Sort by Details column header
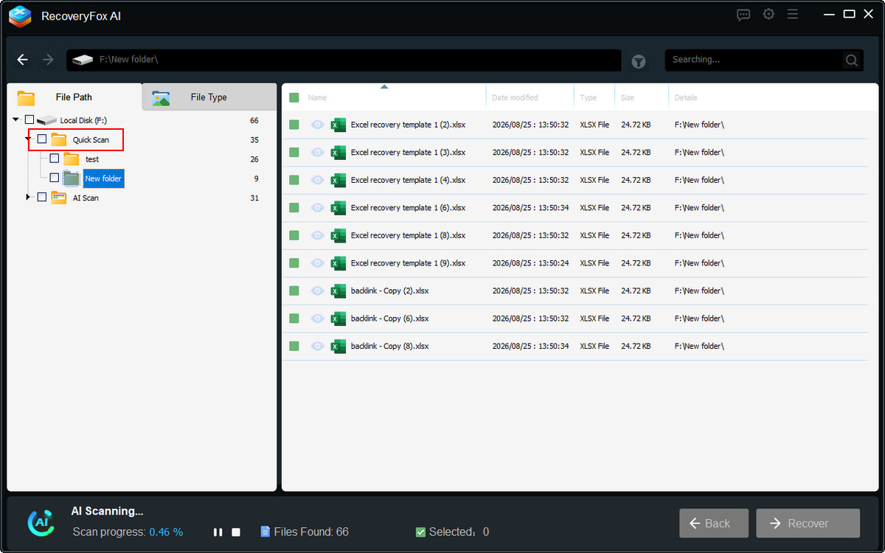The width and height of the screenshot is (885, 553). coord(686,97)
